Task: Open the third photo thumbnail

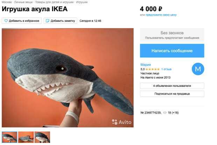Action: click(42, 137)
